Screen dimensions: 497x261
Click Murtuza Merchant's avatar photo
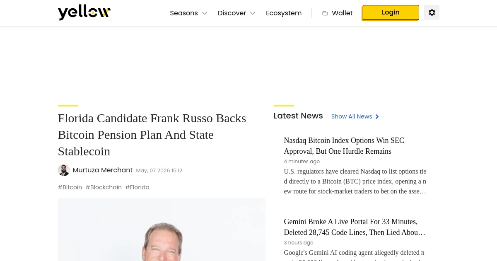64,170
